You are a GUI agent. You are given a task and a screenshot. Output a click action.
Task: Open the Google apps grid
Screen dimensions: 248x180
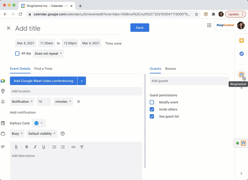click(209, 25)
